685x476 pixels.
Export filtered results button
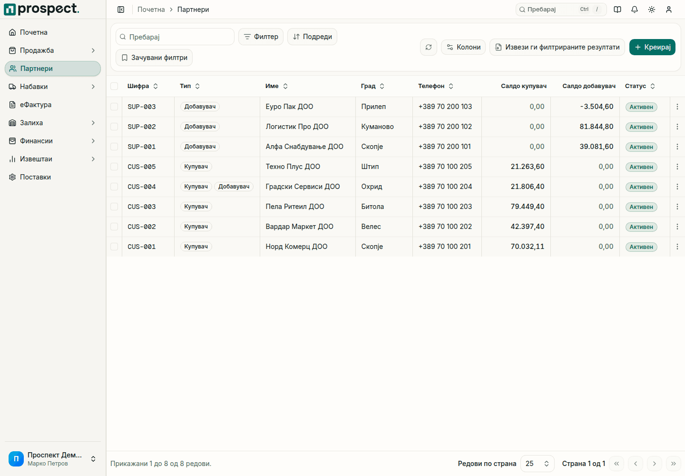tap(557, 47)
